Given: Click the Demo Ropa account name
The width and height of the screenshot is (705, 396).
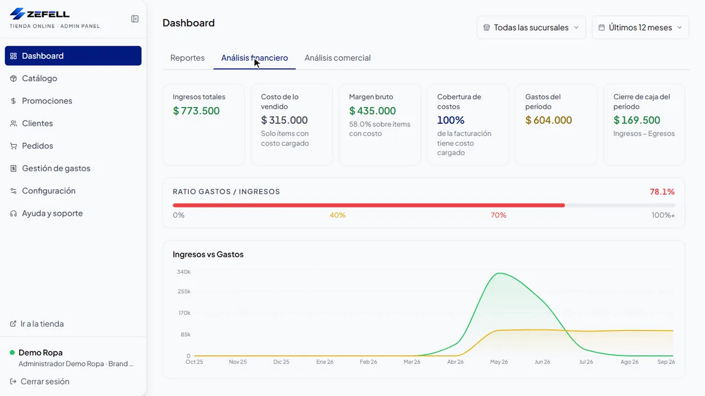Looking at the screenshot, I should pos(41,353).
